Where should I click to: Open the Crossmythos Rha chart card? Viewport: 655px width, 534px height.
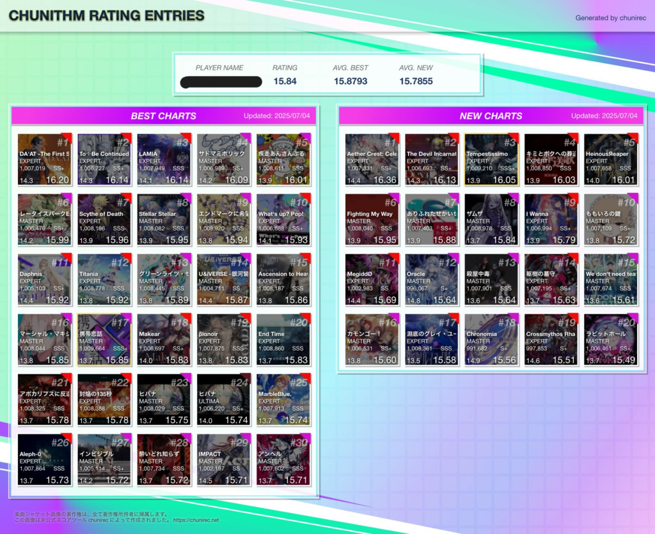tap(551, 340)
